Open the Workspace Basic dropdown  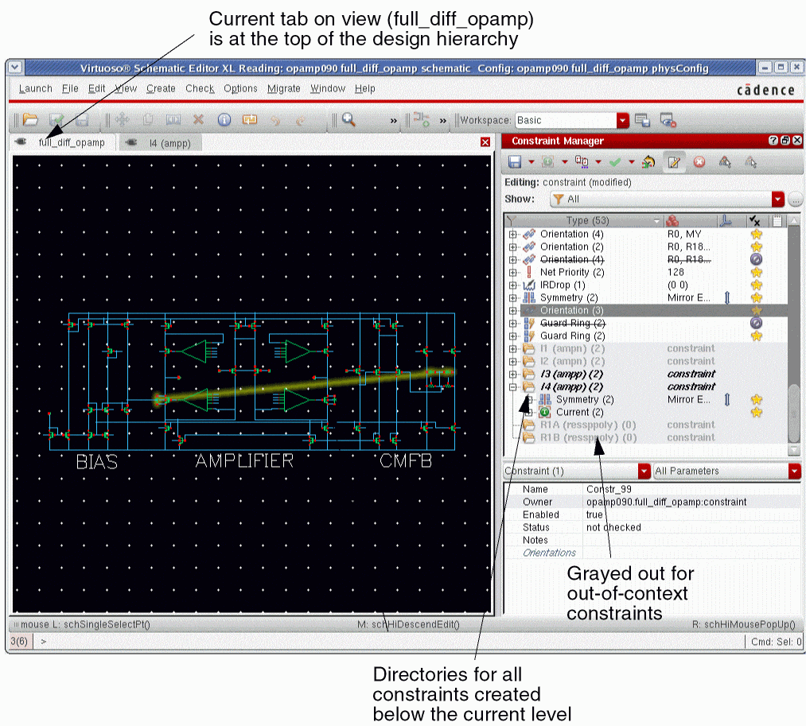[x=623, y=120]
